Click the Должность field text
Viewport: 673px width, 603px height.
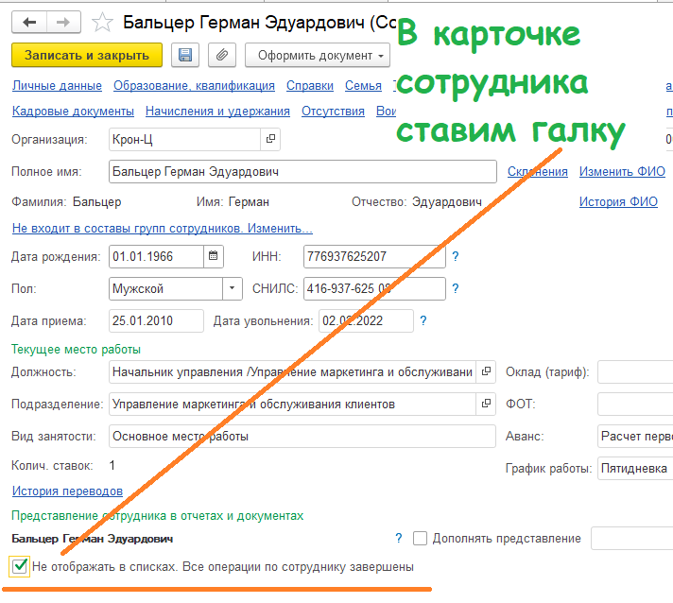click(x=292, y=371)
